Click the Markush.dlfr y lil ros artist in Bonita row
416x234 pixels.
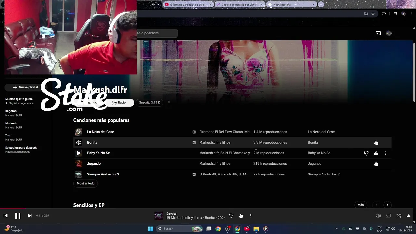coord(215,142)
